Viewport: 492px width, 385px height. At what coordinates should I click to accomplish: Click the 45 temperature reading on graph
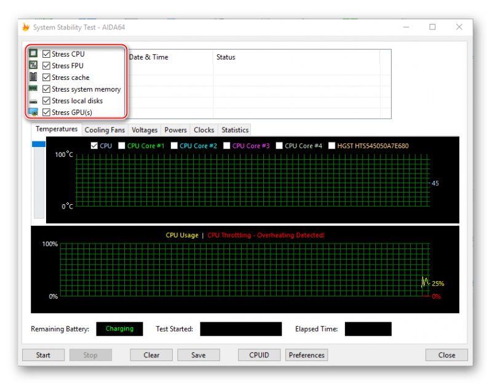point(435,183)
